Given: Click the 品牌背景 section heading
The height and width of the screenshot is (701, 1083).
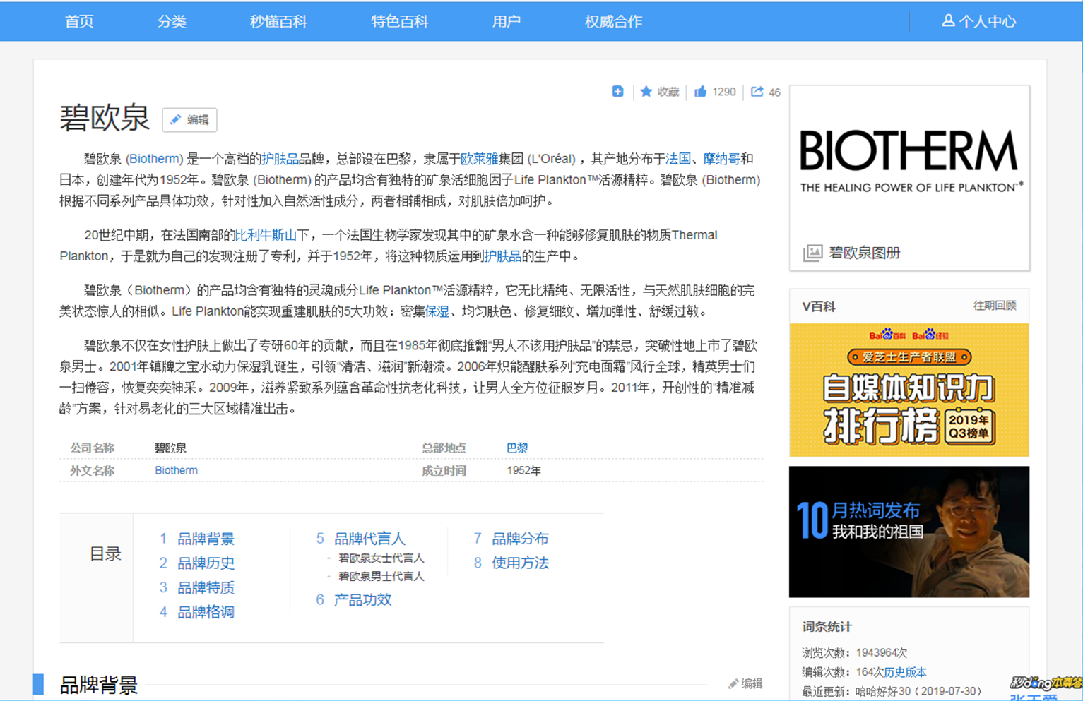Looking at the screenshot, I should pos(98,685).
